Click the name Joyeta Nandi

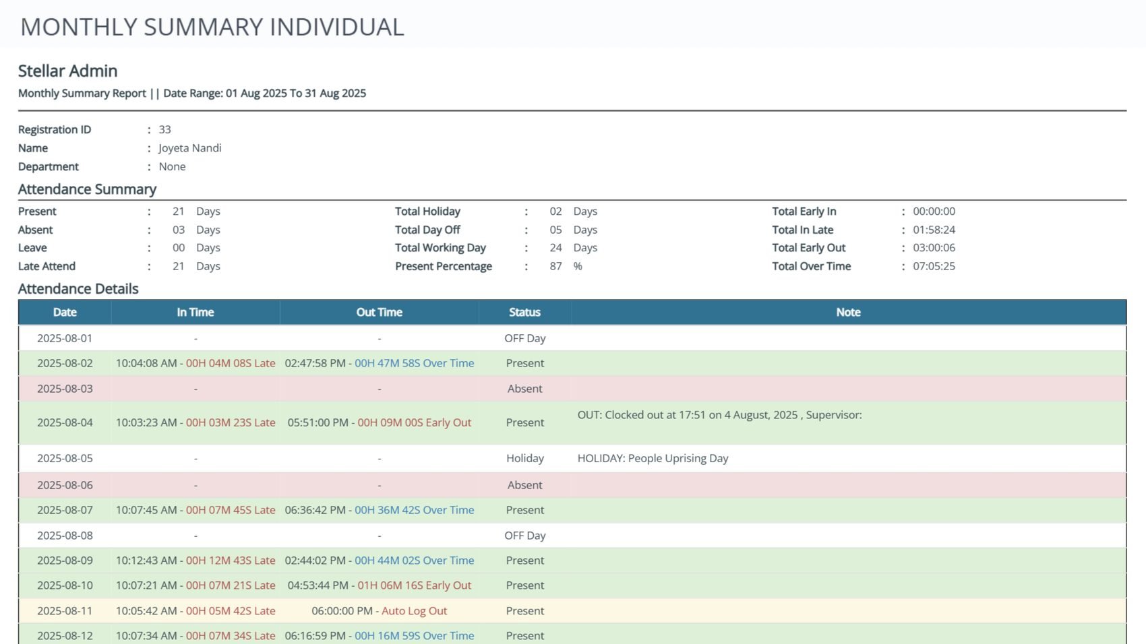[190, 148]
